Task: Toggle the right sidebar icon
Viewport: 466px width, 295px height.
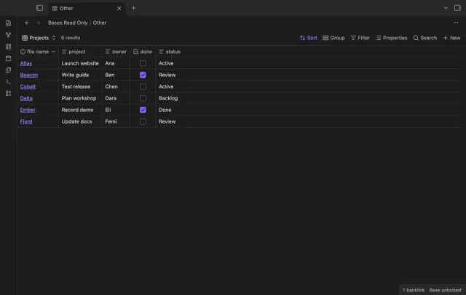Action: pos(457,8)
